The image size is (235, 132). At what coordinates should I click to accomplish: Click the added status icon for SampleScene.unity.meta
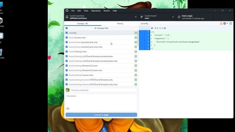135,47
